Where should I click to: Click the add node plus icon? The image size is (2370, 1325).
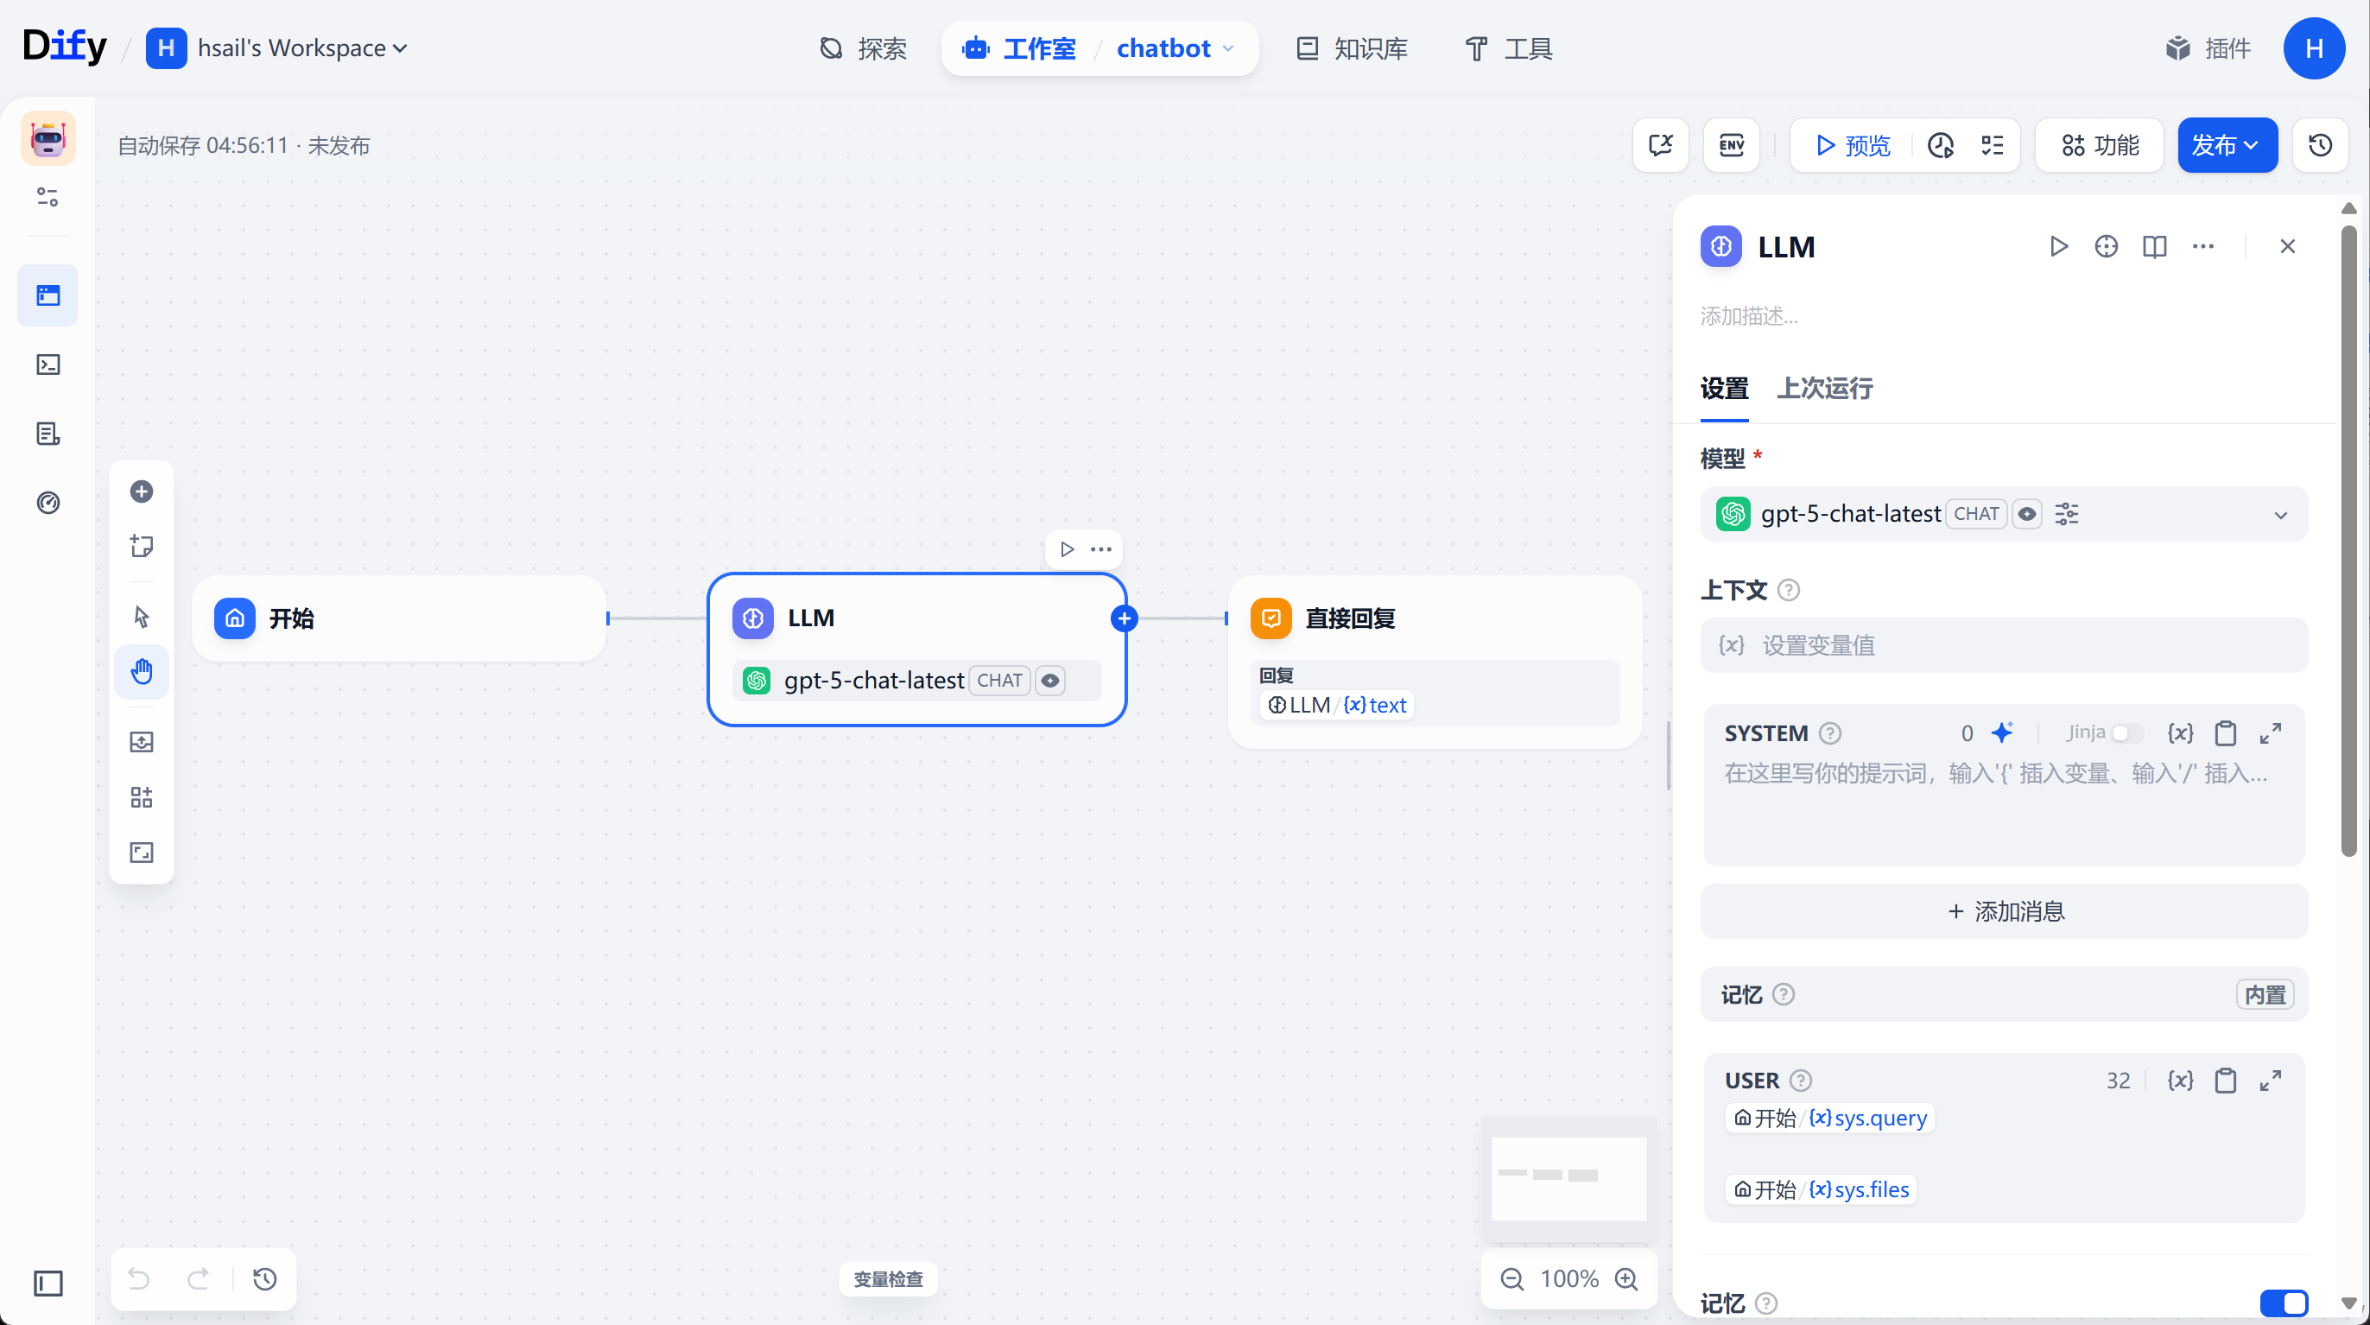tap(141, 491)
